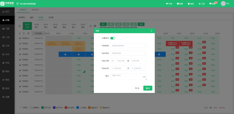The image size is (234, 114).
Task: Open the 开始时间 time picker
Action: coord(118,68)
